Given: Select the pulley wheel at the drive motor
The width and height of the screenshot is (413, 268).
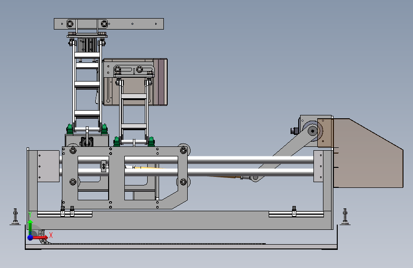Looking at the screenshot, I should click(312, 131).
